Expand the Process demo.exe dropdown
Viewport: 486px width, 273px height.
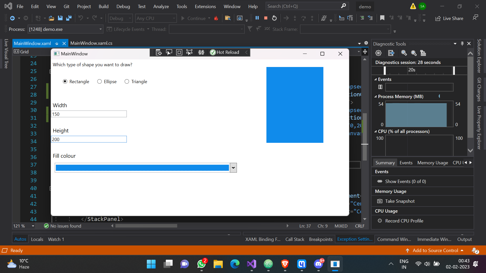[100, 29]
